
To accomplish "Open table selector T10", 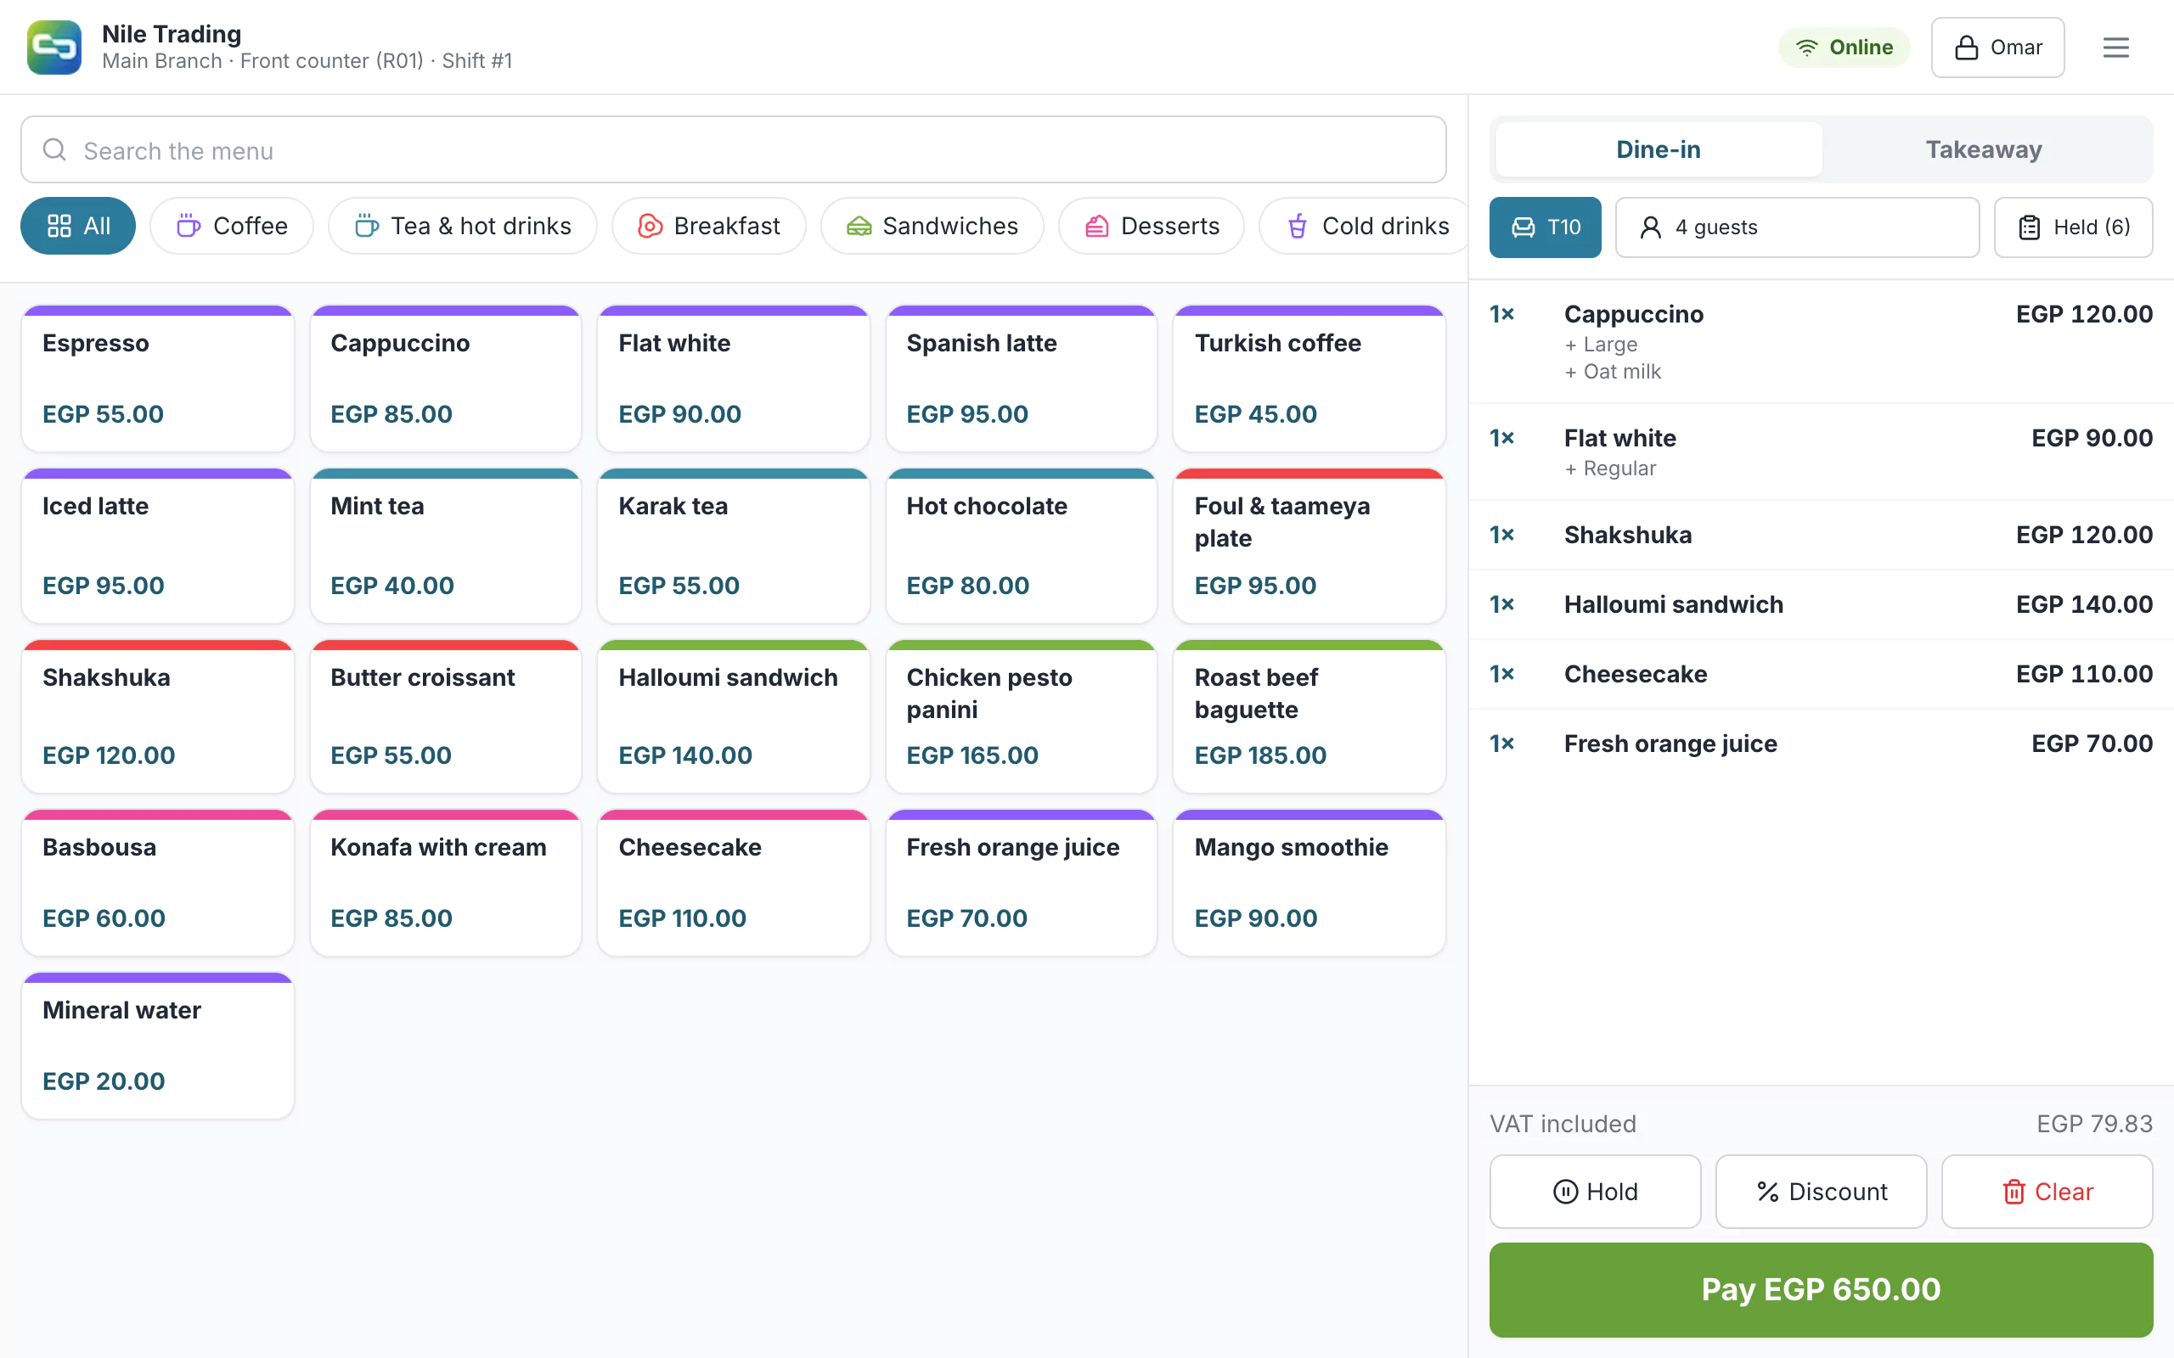I will coord(1546,227).
